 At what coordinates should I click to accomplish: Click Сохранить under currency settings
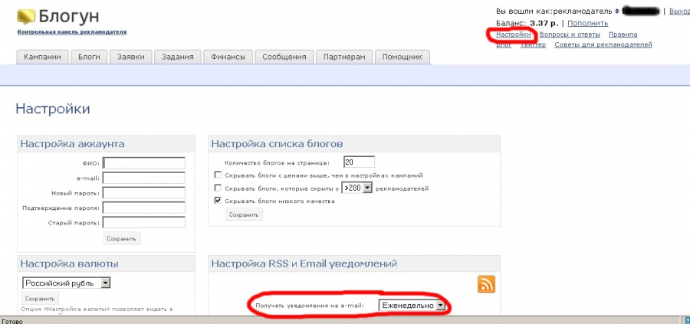(40, 298)
